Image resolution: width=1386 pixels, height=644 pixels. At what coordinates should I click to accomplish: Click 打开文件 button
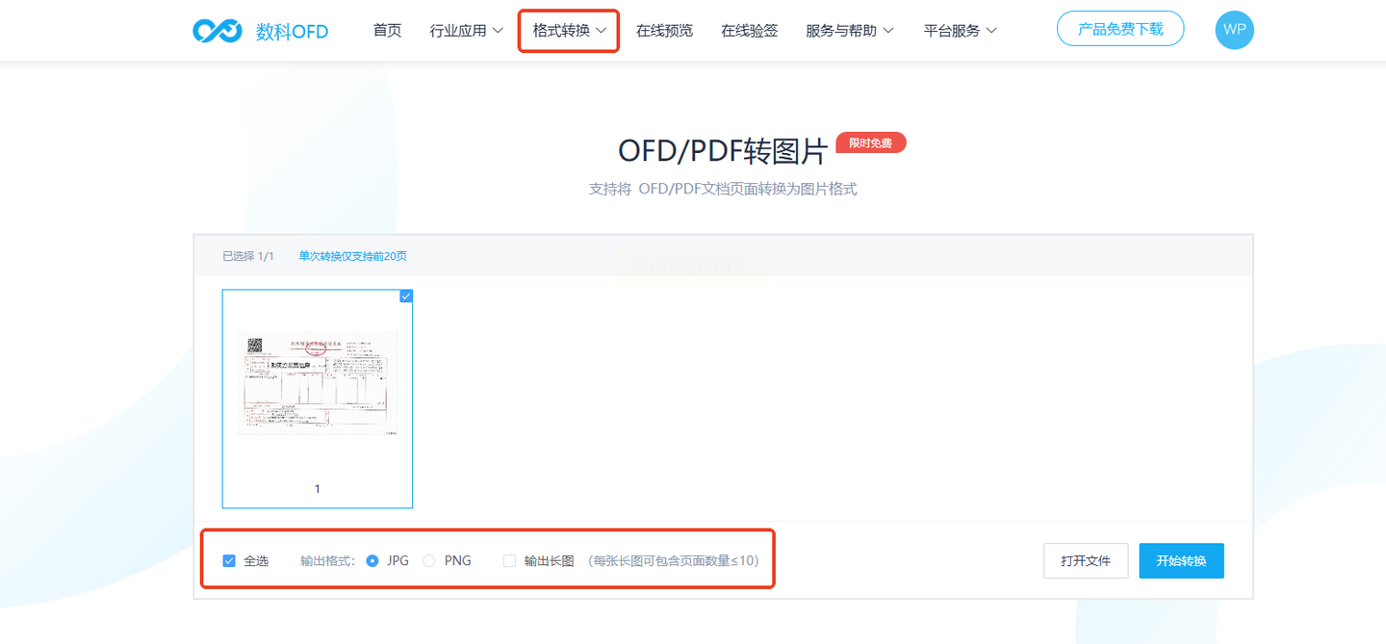[1086, 560]
